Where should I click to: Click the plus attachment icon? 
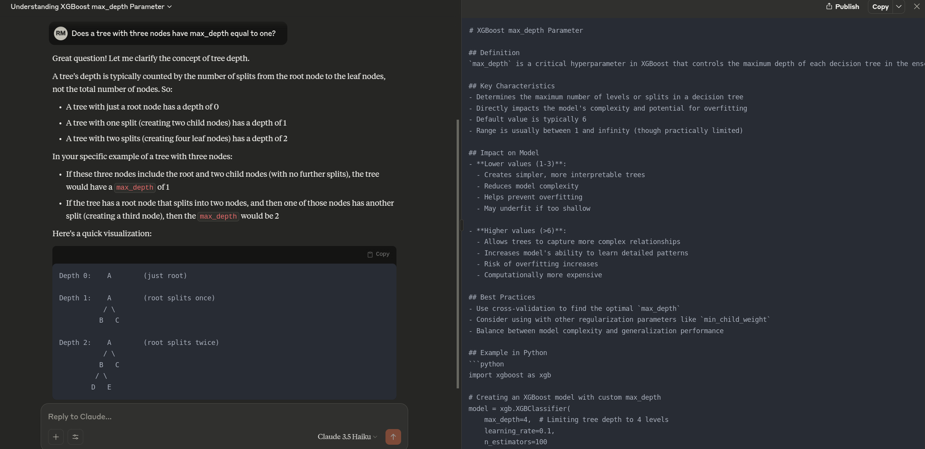(56, 437)
